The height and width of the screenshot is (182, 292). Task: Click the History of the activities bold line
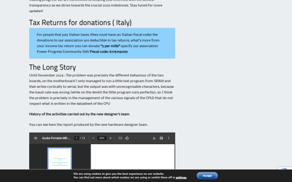(x=79, y=114)
